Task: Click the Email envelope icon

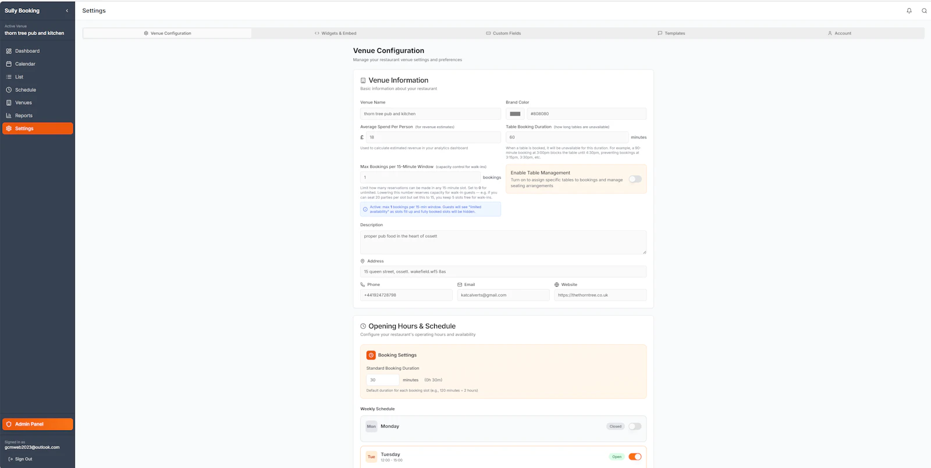Action: click(x=460, y=285)
